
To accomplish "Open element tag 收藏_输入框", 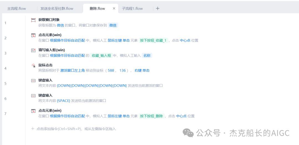I will point(101,55).
